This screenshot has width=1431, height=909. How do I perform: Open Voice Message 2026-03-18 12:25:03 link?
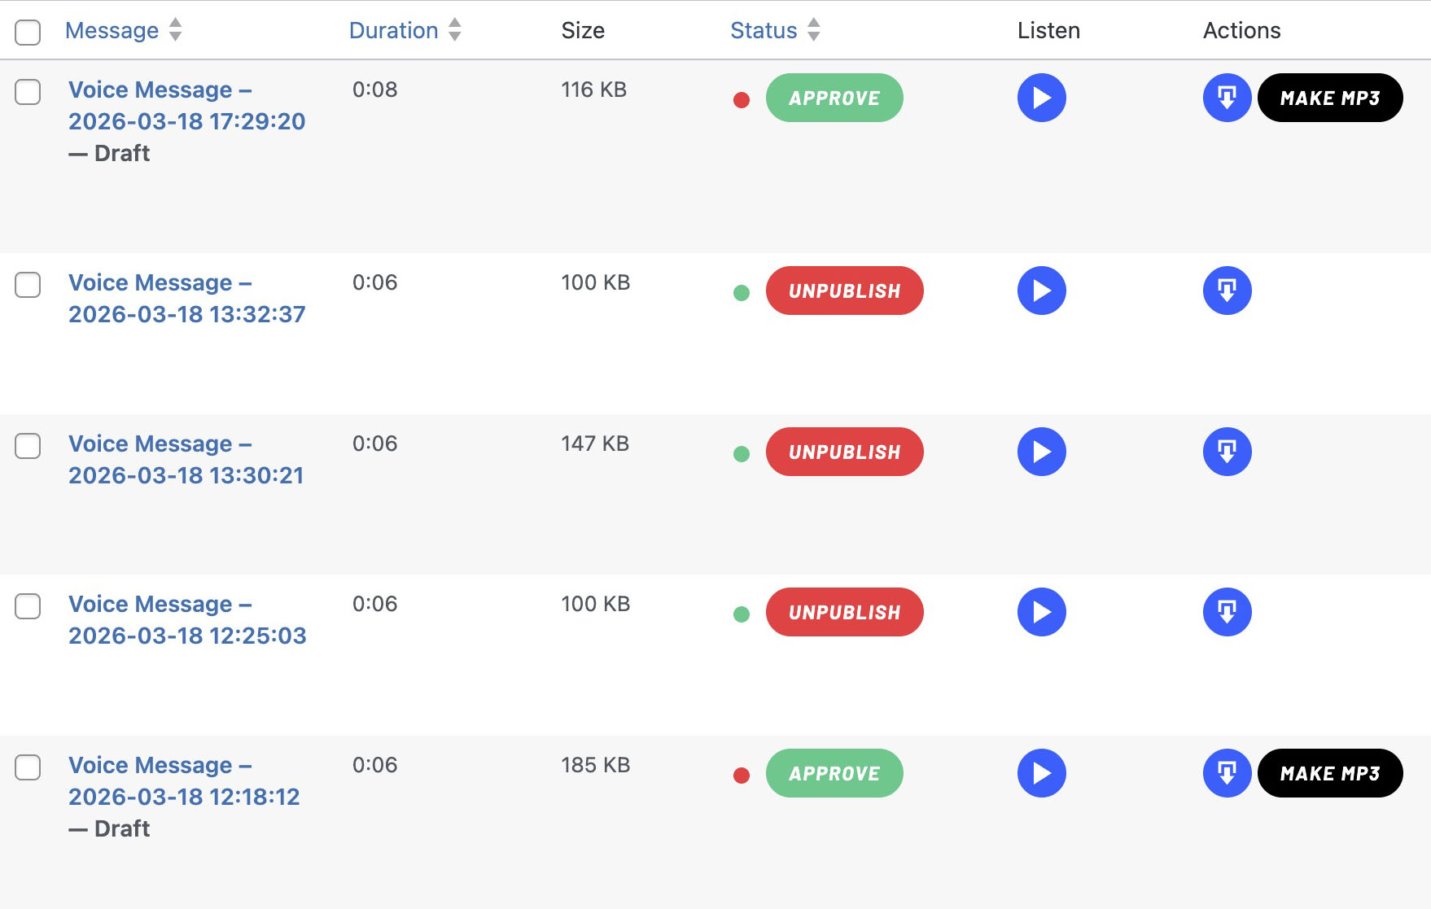tap(186, 620)
